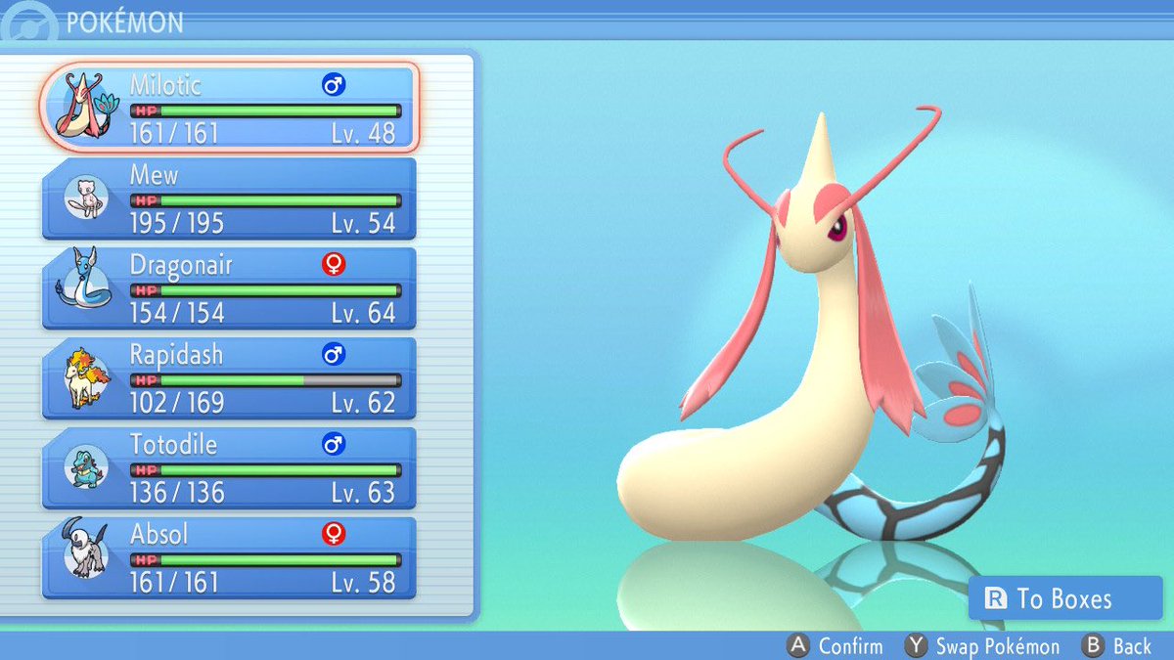Click Totodile's Lv. 63 text

coord(363,492)
